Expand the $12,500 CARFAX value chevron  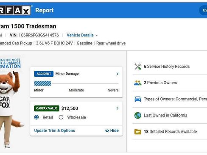[x=117, y=108]
